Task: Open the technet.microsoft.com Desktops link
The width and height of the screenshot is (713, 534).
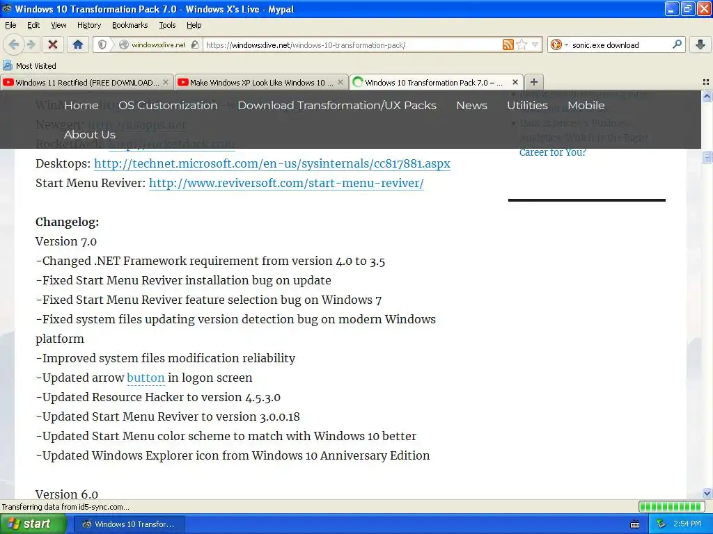Action: point(272,163)
